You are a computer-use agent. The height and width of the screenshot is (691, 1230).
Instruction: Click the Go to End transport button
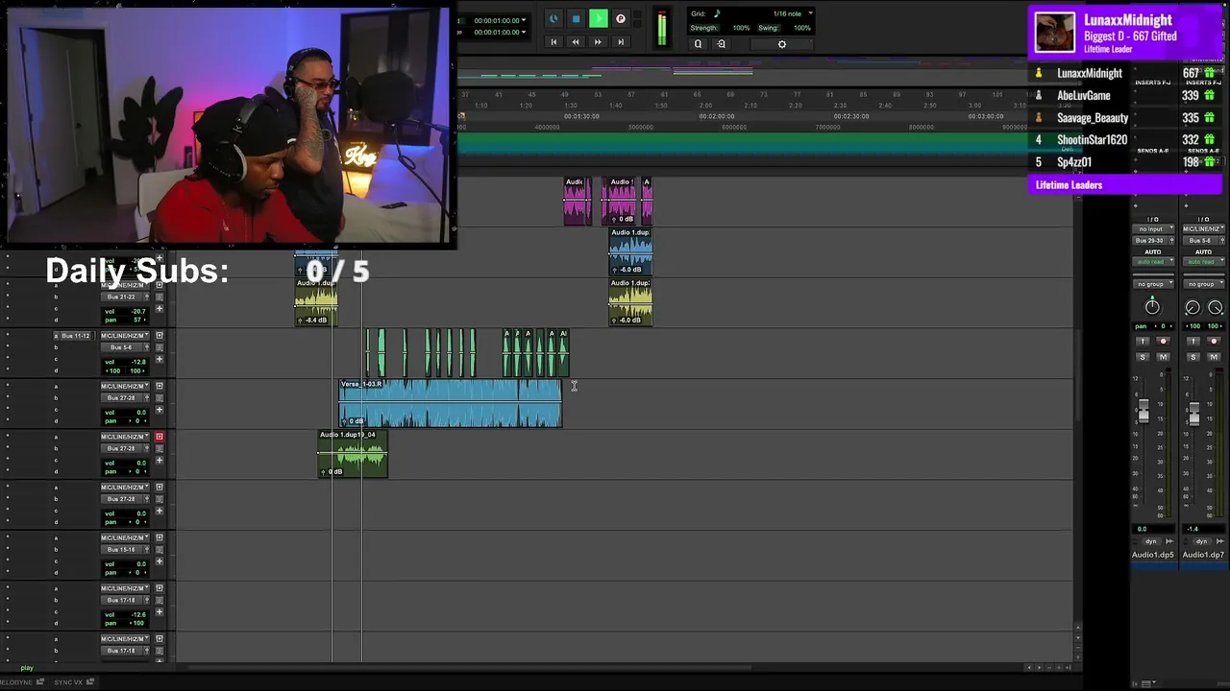[x=621, y=42]
